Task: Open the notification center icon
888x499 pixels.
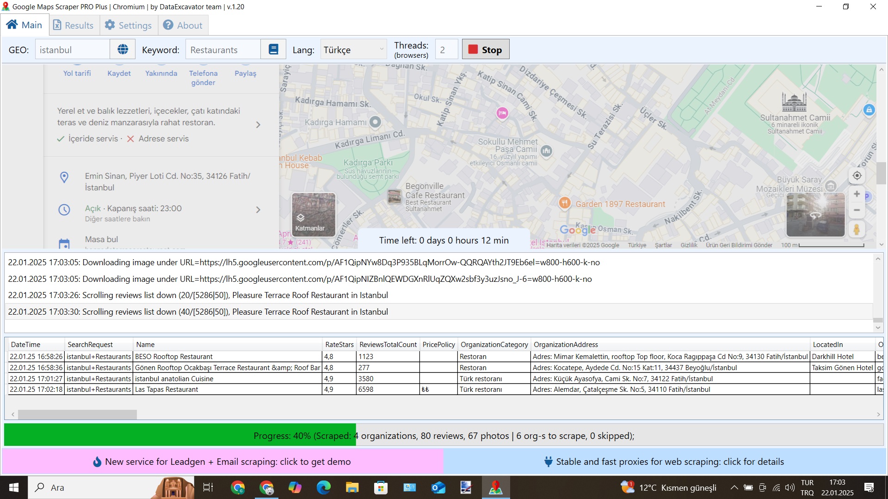Action: pos(869,487)
